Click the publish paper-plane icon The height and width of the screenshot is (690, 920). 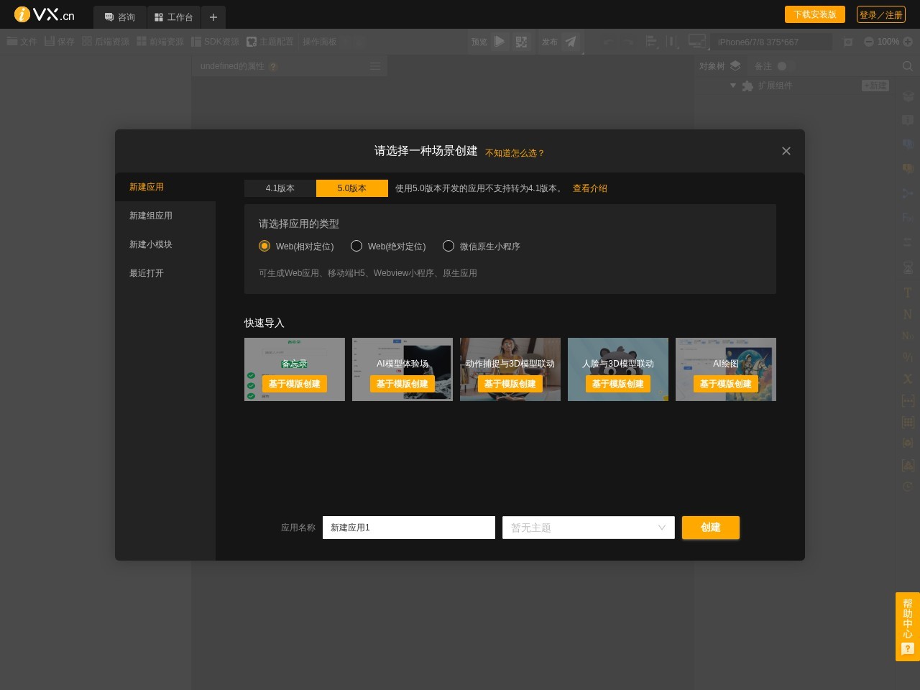click(571, 42)
